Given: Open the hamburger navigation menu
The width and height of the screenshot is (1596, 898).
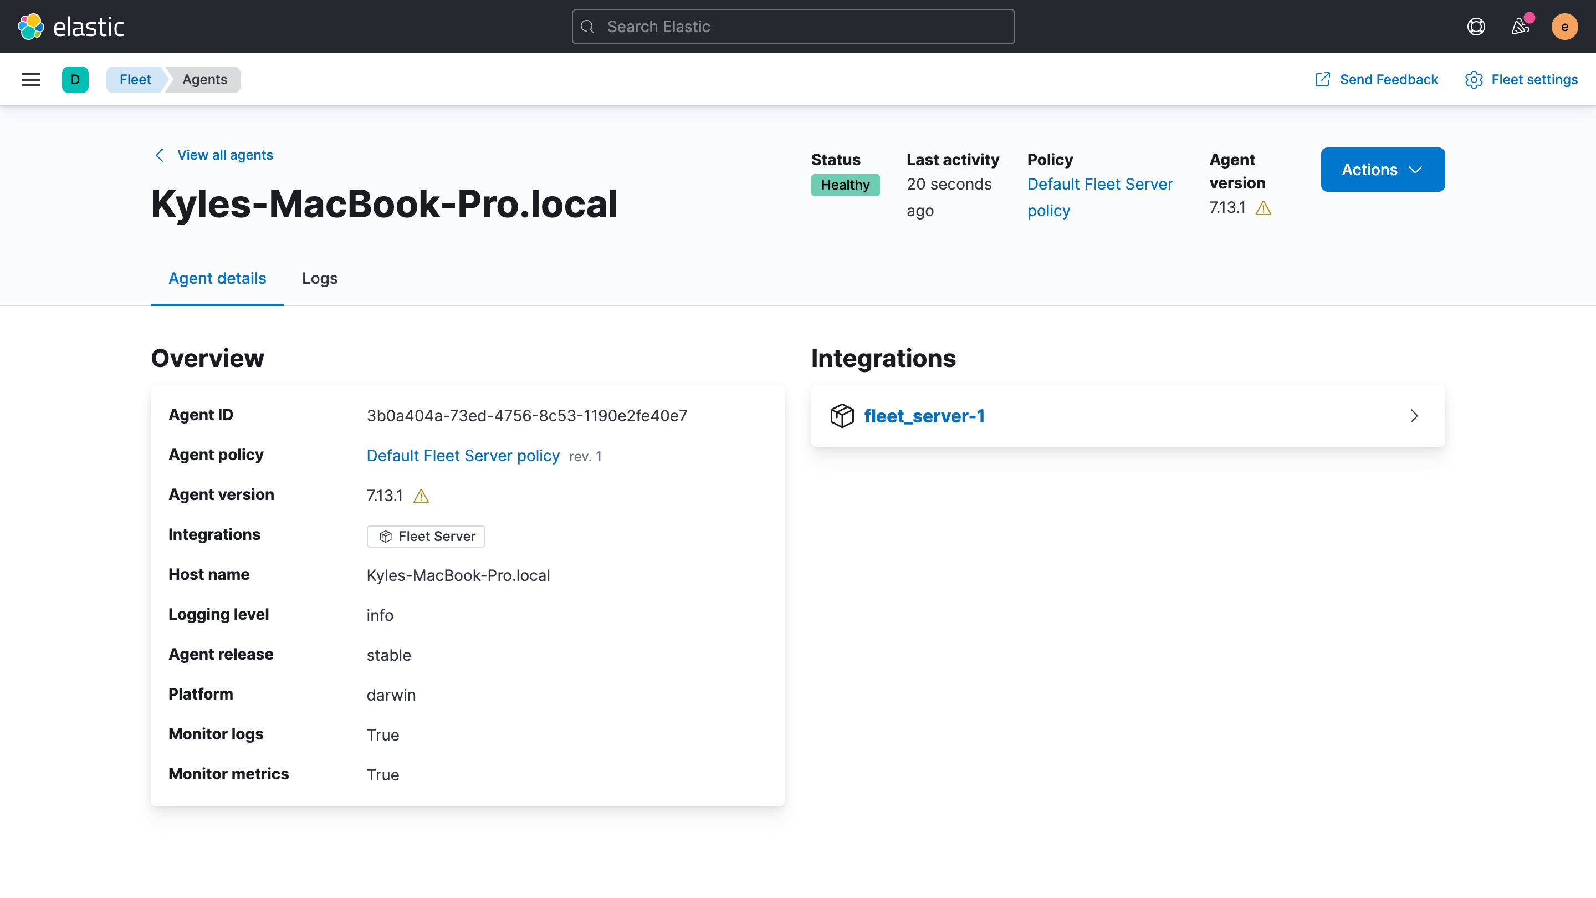Looking at the screenshot, I should click(x=31, y=79).
